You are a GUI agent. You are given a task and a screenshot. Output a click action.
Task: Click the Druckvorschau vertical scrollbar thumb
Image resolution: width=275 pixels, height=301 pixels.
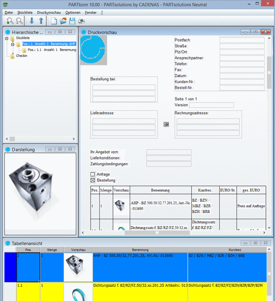pos(269,73)
